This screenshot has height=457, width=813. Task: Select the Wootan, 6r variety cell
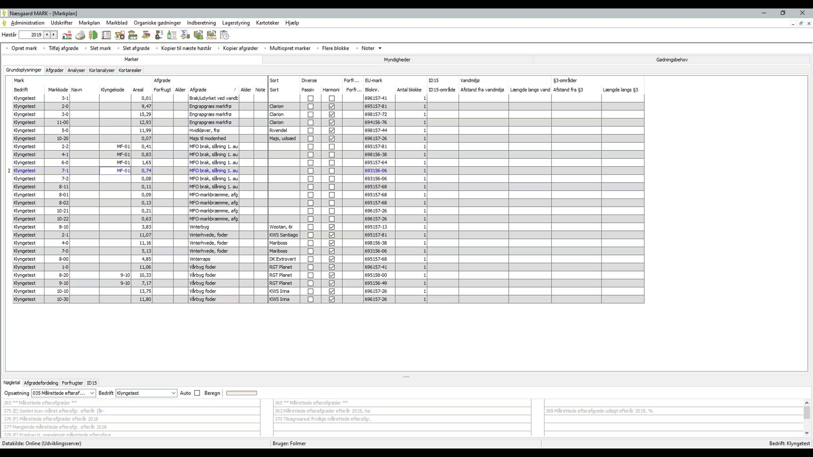(284, 227)
